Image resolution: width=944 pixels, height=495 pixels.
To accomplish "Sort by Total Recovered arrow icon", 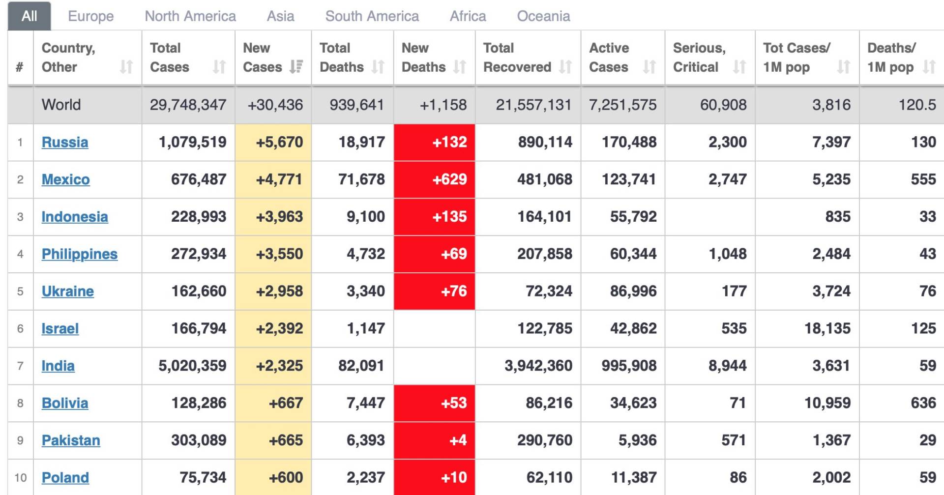I will click(565, 67).
